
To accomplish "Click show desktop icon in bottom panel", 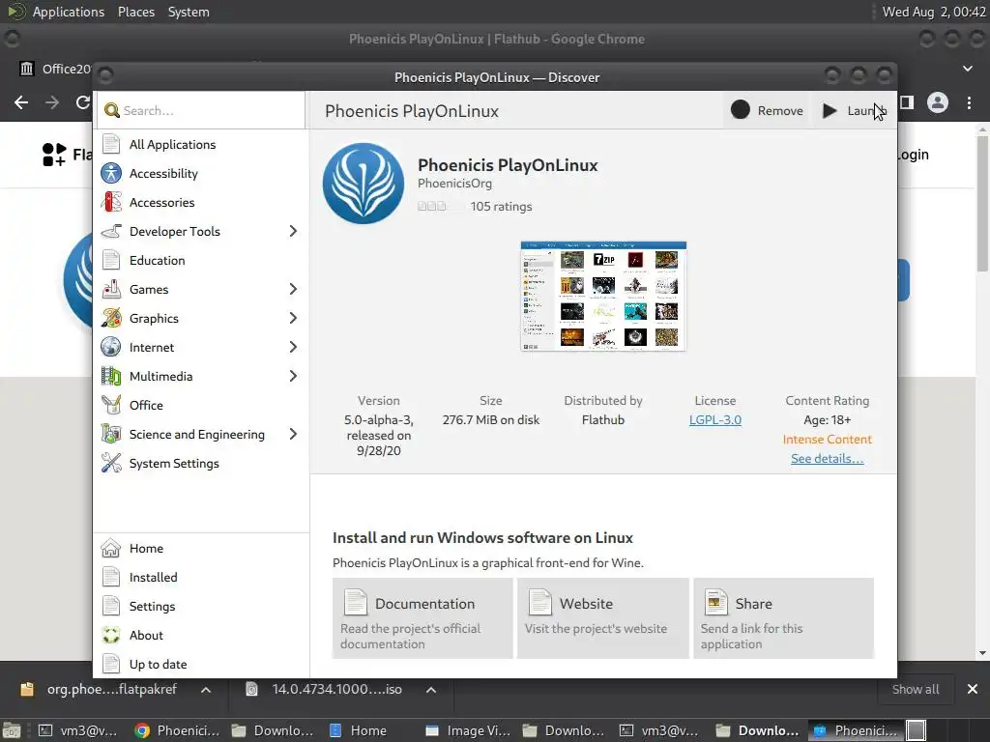I will click(12, 730).
